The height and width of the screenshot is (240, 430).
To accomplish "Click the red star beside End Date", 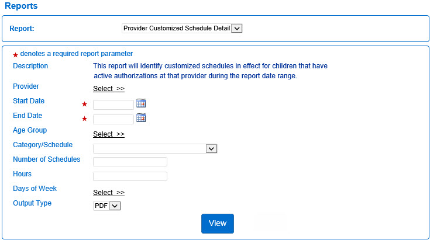I will [x=85, y=119].
